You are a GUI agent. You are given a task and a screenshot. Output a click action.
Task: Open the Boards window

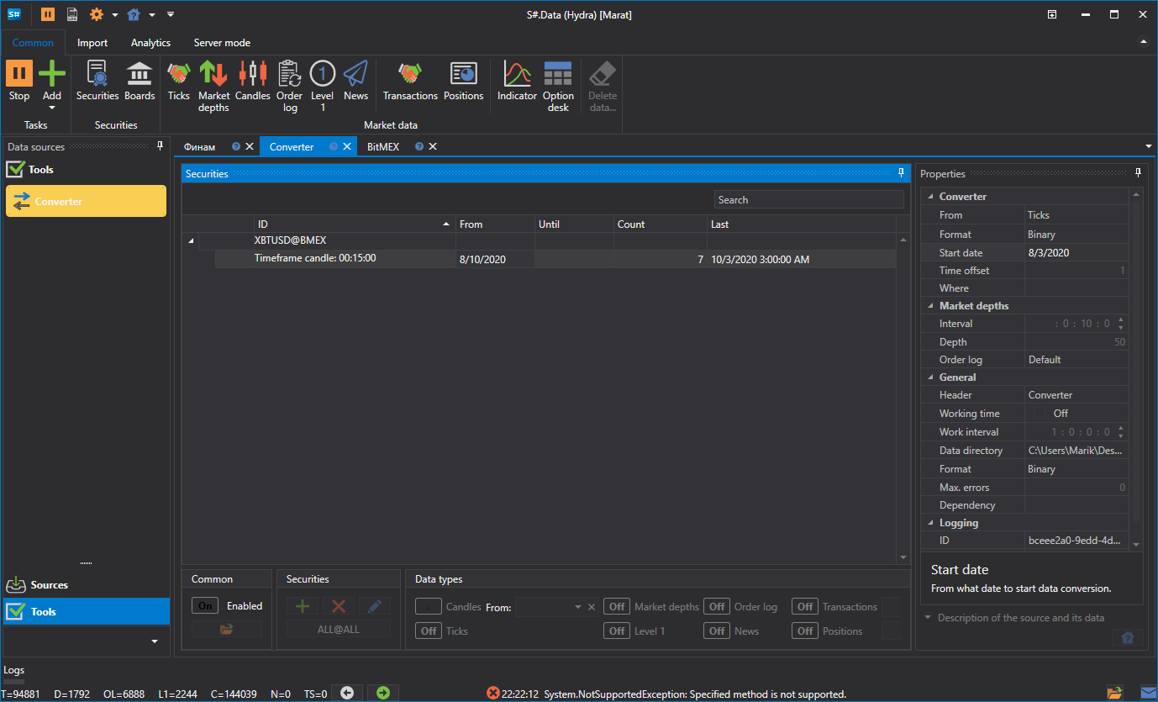click(139, 82)
